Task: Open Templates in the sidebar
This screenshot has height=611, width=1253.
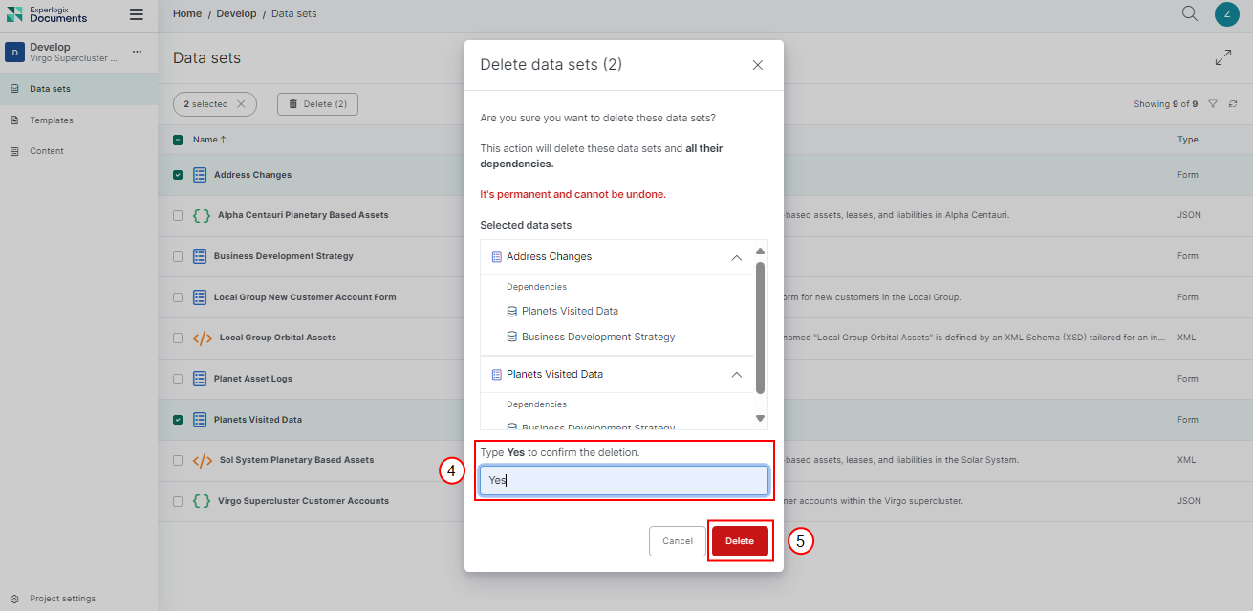Action: click(x=51, y=120)
